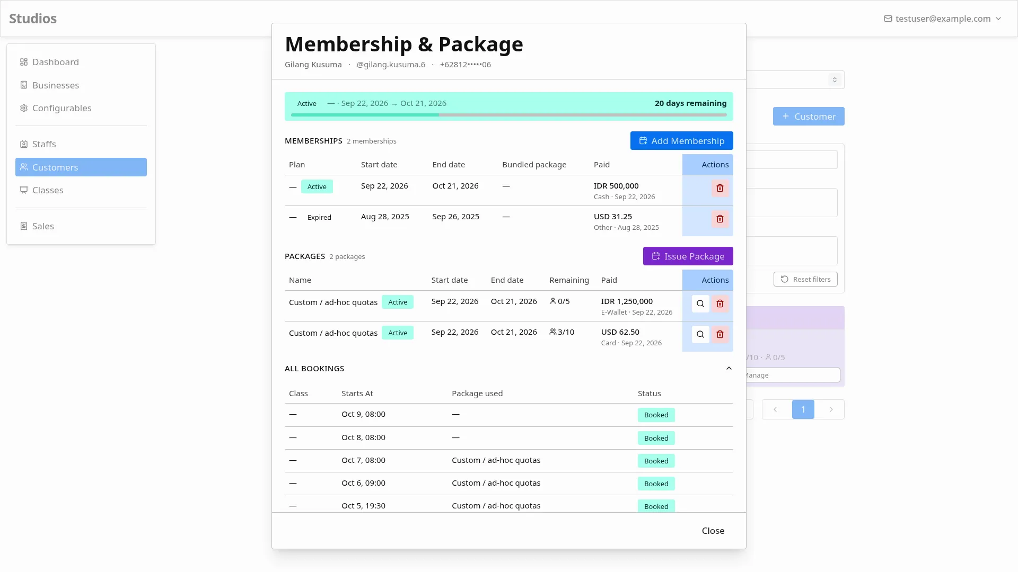The image size is (1018, 572).
Task: Select page 1 in pagination
Action: click(803, 409)
